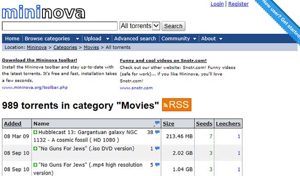This screenshot has height=176, width=300.
Task: Sort table by Size column
Action: 168,123
